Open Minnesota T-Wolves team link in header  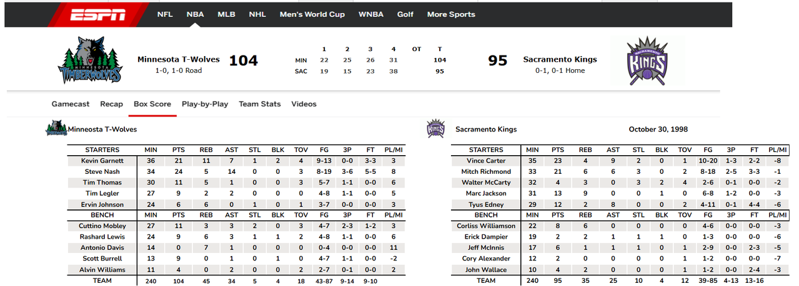click(x=179, y=60)
